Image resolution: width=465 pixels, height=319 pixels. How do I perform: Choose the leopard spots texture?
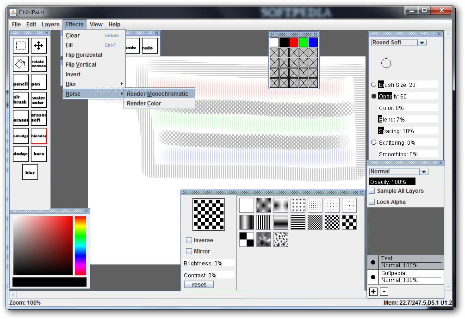(281, 239)
